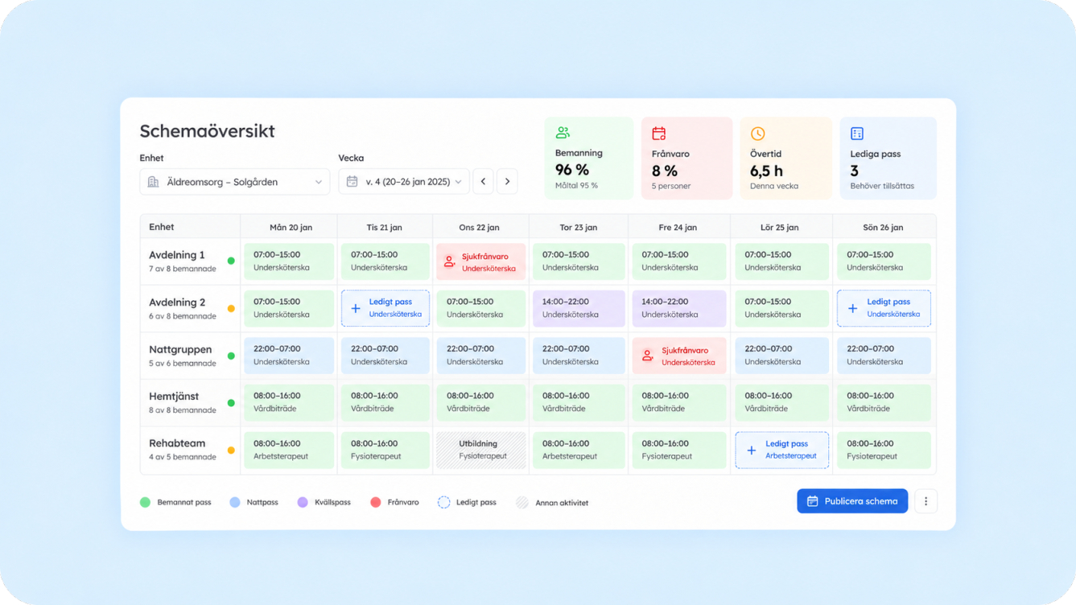
Task: Click the dashed Ledigt pass legend circle
Action: pos(443,502)
